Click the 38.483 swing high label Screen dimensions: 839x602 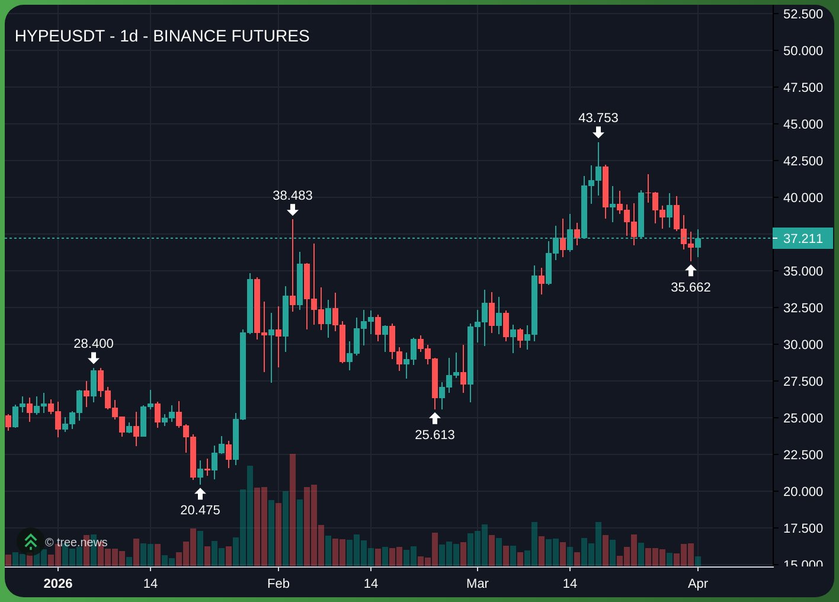point(293,196)
